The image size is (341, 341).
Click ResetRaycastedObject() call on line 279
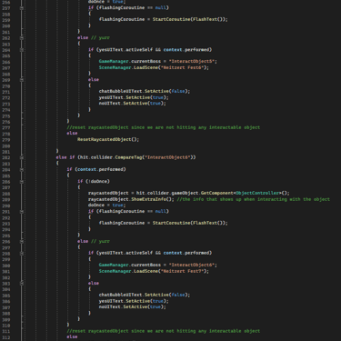(x=108, y=139)
